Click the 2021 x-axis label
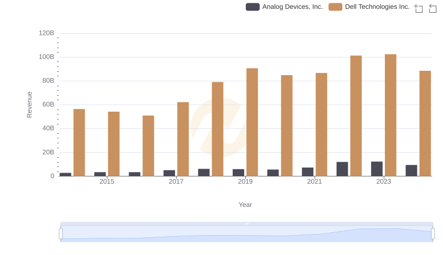The width and height of the screenshot is (443, 255). [x=315, y=181]
